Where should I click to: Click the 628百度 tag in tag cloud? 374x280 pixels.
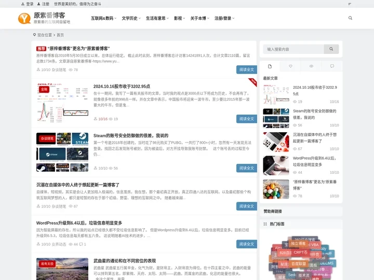tap(285, 253)
